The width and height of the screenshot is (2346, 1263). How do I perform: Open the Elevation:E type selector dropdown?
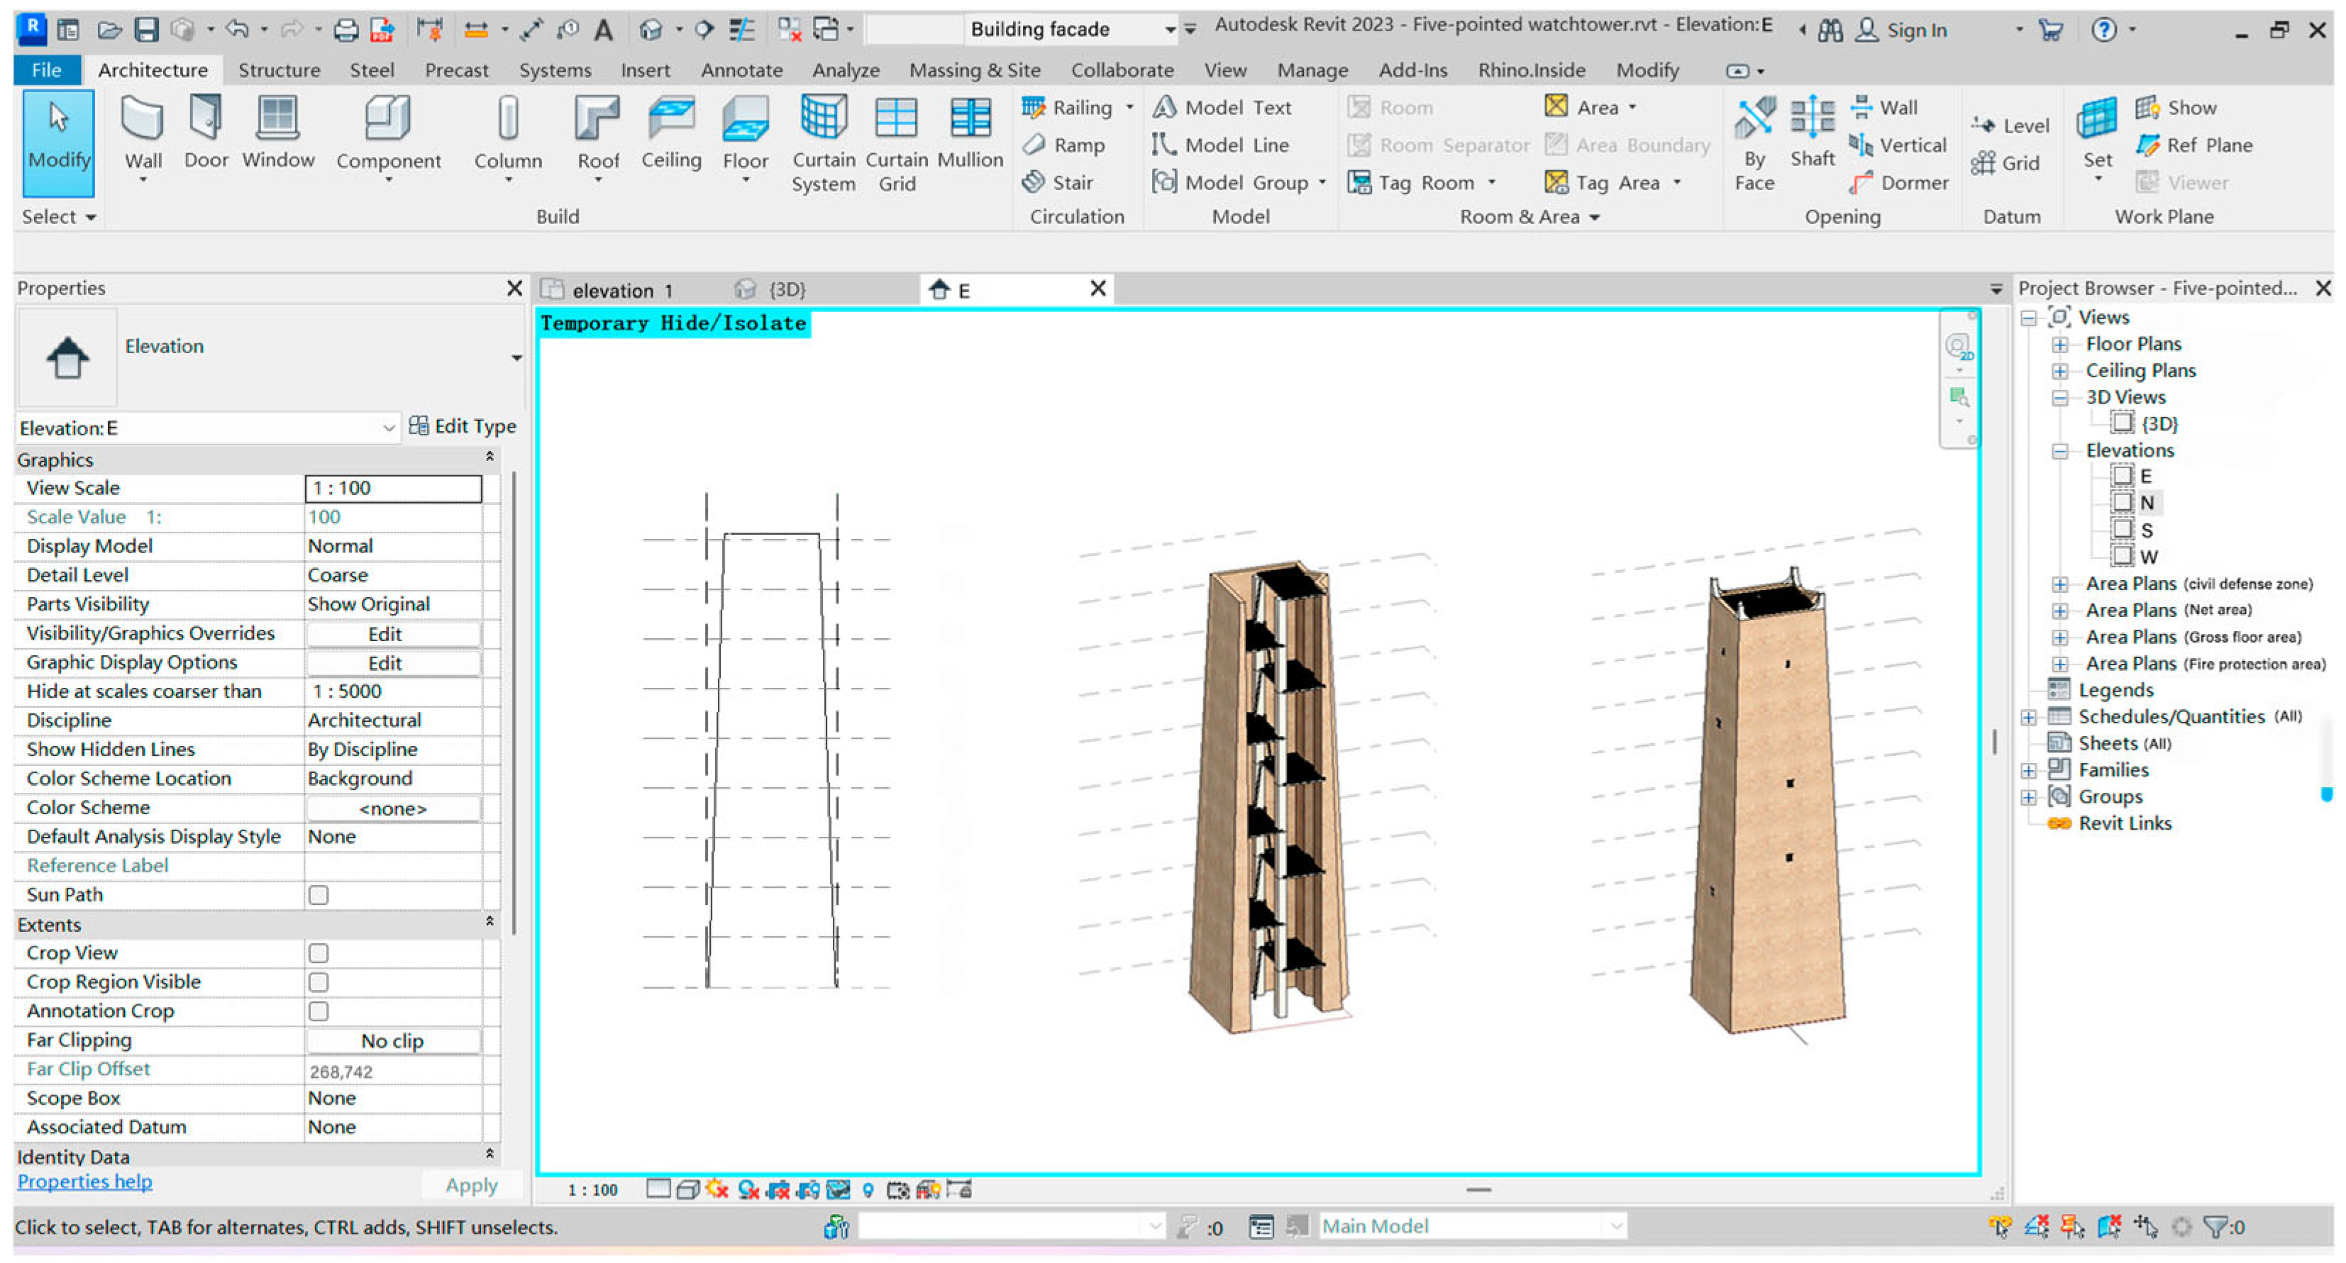pos(389,428)
